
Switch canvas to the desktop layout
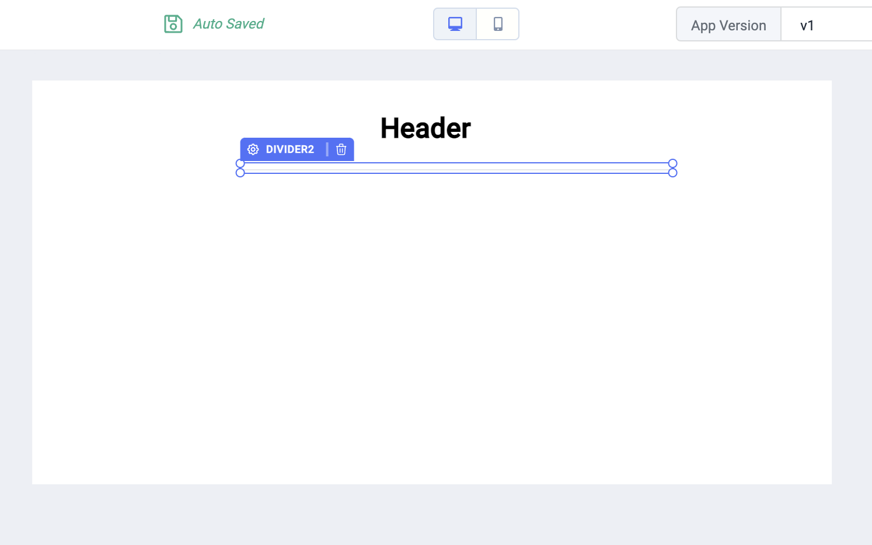[x=455, y=24]
